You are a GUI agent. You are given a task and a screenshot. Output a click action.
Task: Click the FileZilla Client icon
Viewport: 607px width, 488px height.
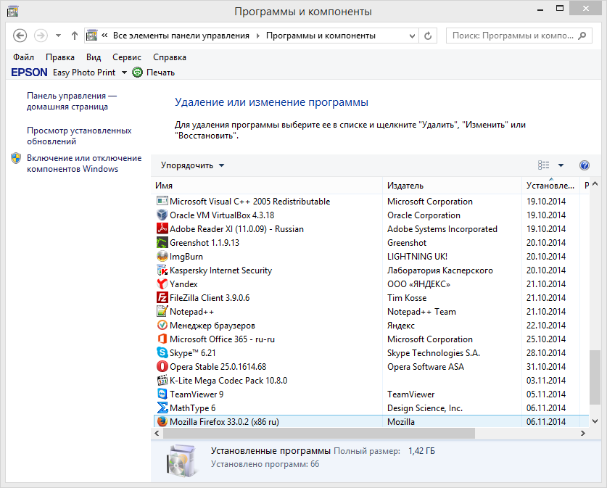coord(162,298)
